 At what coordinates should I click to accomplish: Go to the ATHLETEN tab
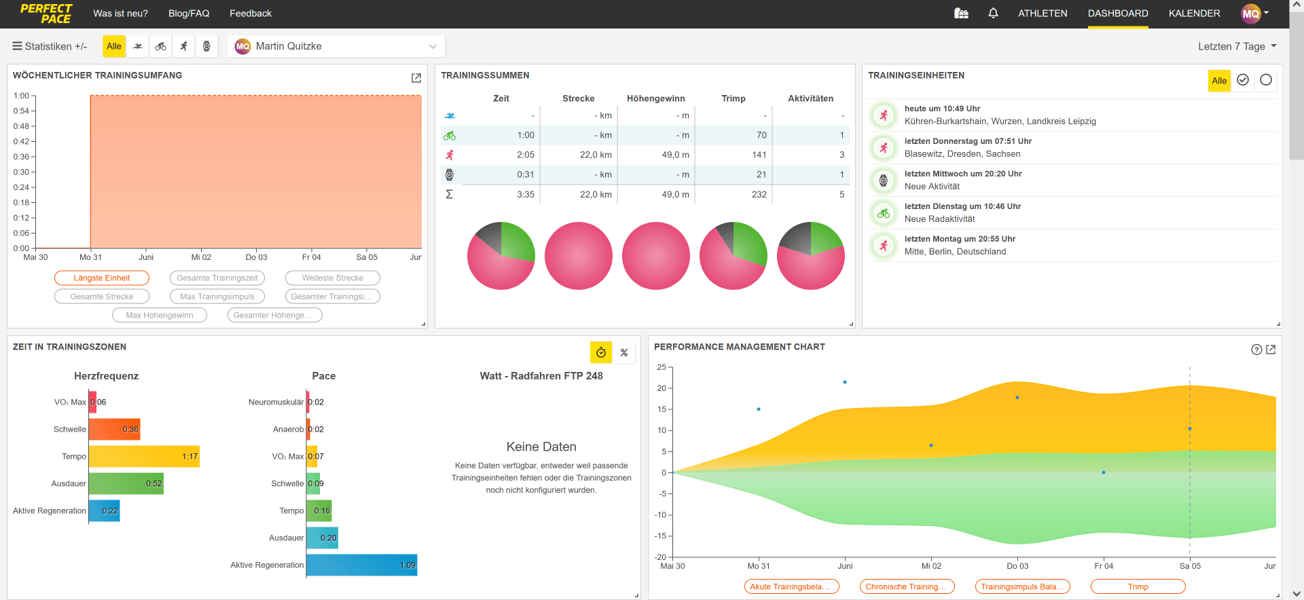1043,14
